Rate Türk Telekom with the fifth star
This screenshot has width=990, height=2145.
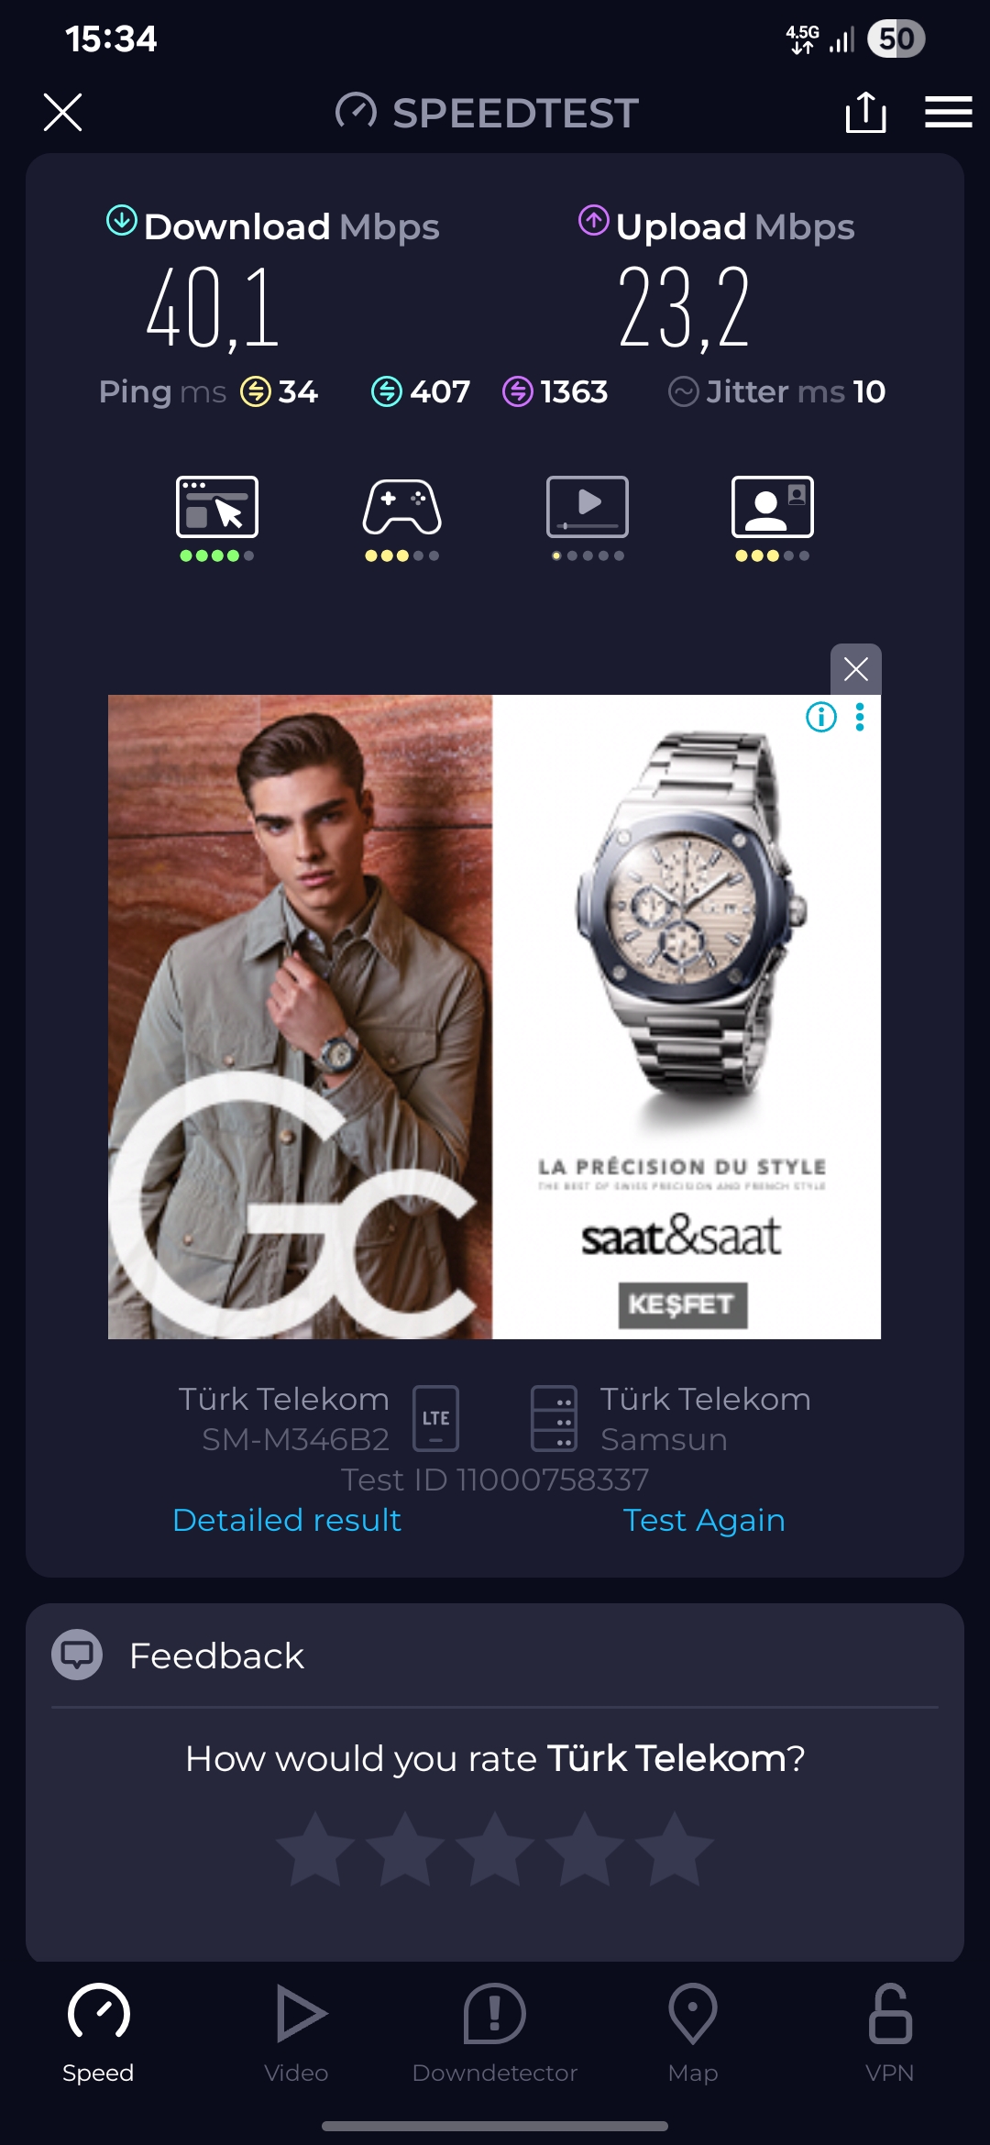675,1848
